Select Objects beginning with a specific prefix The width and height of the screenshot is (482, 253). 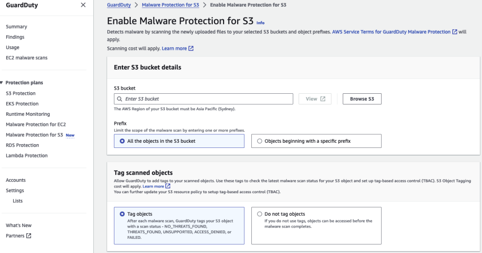pos(316,141)
